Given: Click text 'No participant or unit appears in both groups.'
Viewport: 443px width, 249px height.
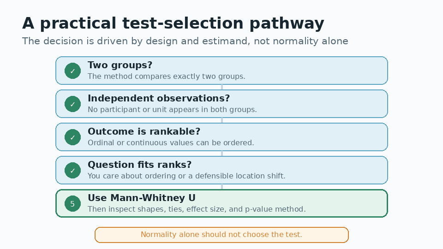Looking at the screenshot, I should click(x=172, y=110).
